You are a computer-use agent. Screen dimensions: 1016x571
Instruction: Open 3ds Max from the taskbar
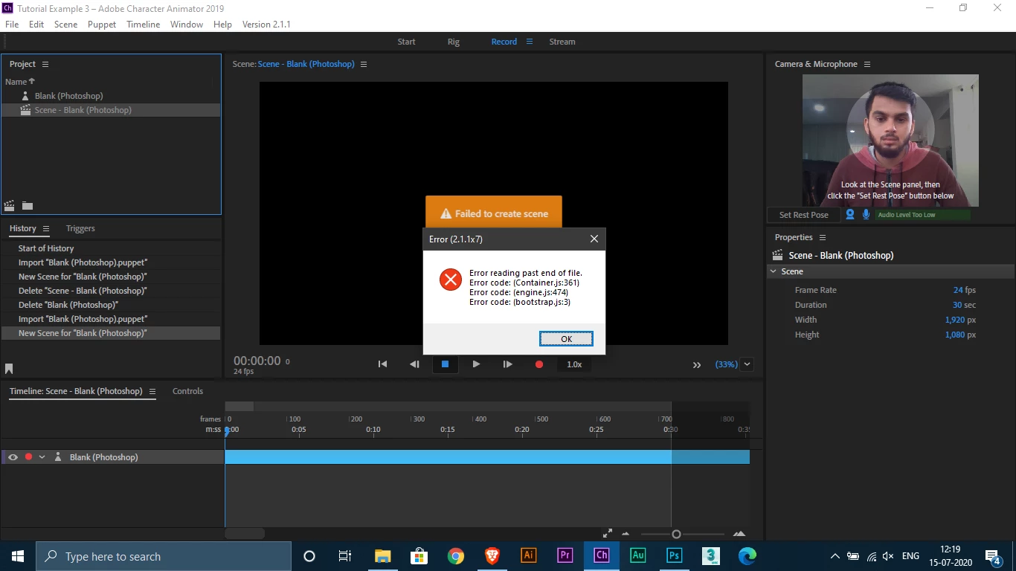coord(711,555)
